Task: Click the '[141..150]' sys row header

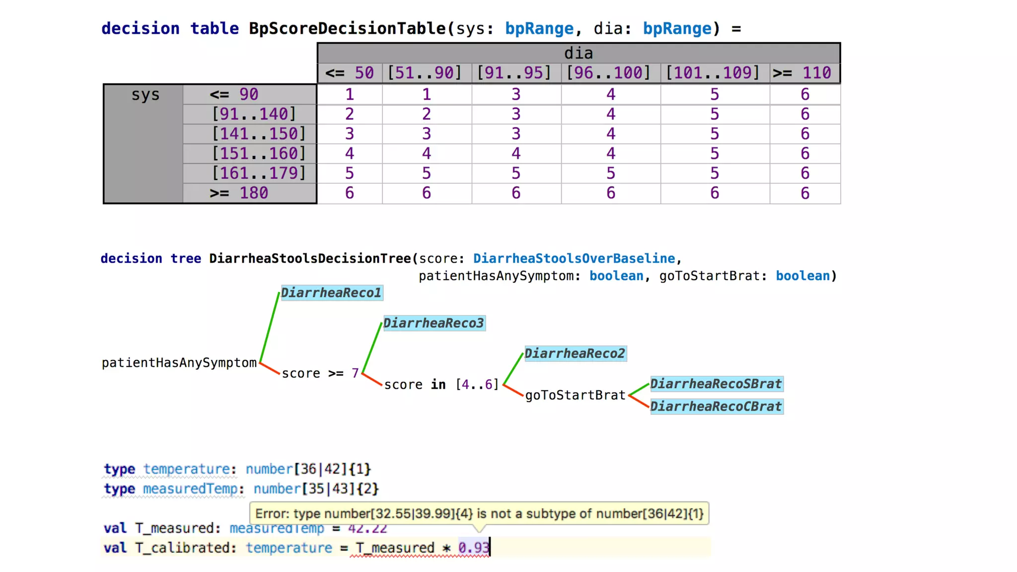Action: (x=249, y=134)
